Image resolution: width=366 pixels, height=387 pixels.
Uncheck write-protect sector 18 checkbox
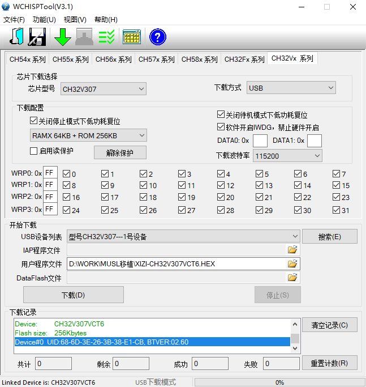[x=143, y=197]
